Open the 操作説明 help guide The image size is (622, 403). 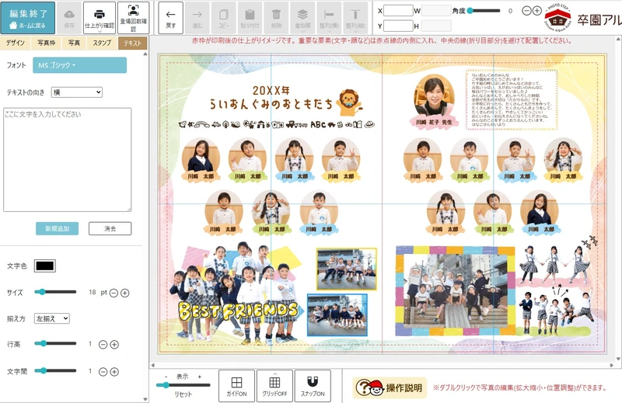(390, 387)
